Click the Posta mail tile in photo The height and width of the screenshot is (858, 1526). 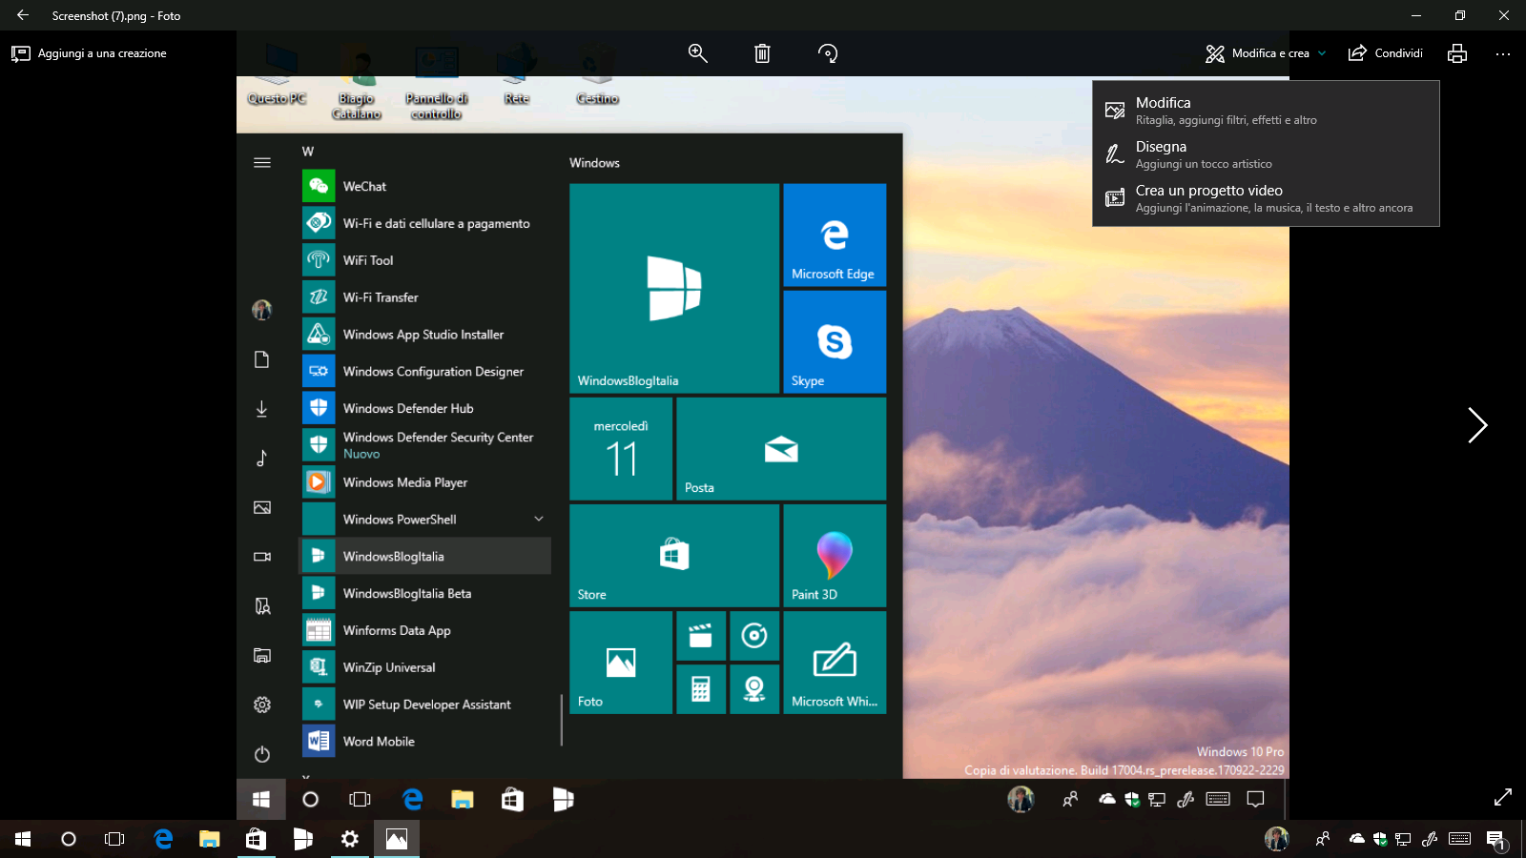[x=781, y=448]
